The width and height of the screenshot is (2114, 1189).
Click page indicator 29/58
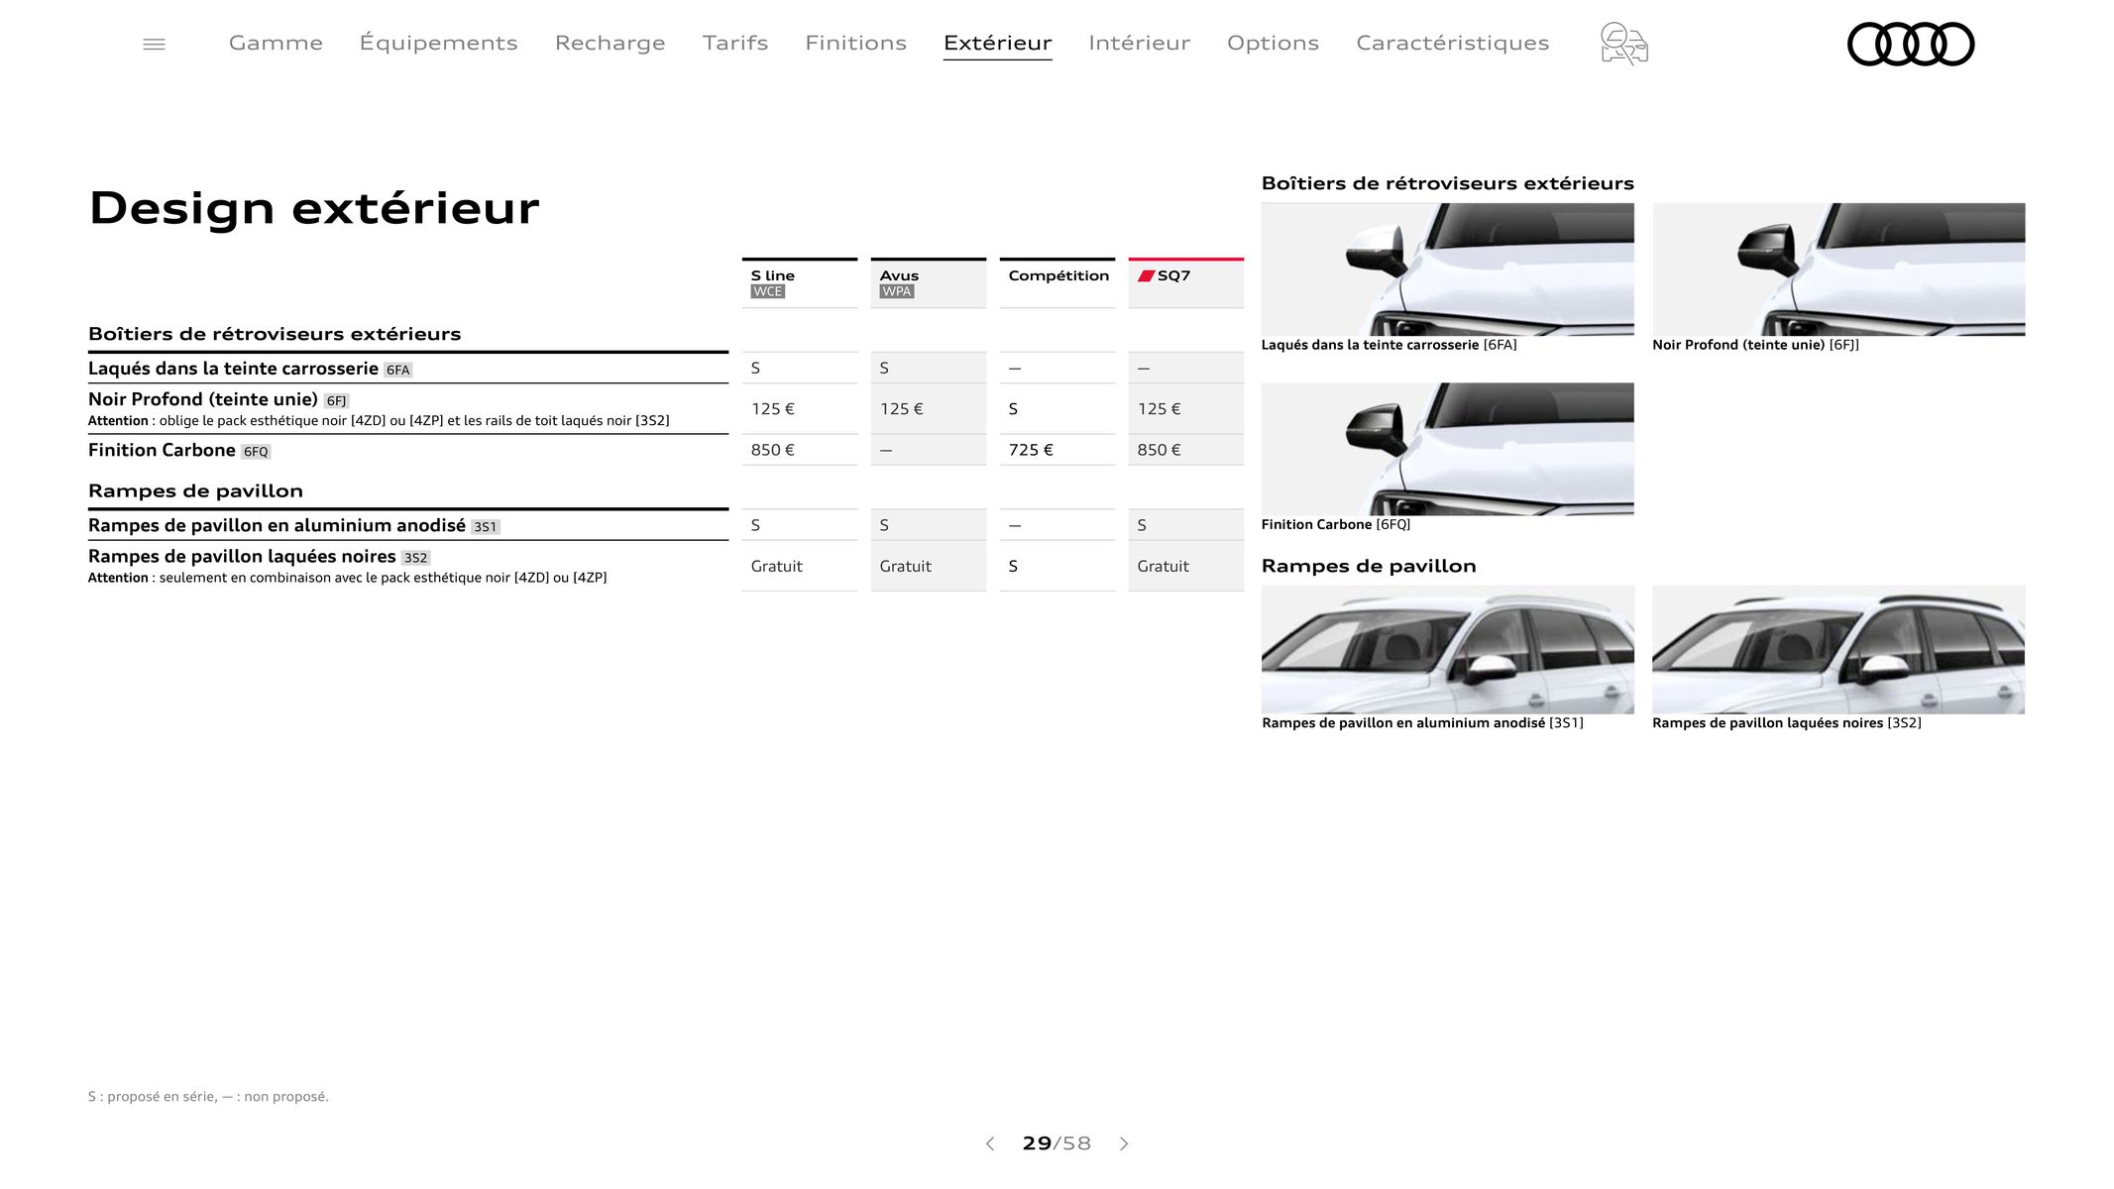[x=1057, y=1143]
